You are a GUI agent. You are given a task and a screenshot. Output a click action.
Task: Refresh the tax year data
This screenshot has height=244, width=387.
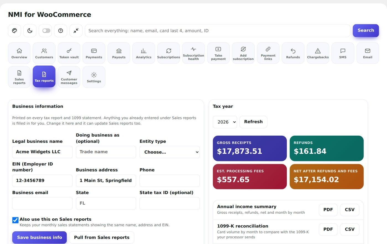[253, 122]
